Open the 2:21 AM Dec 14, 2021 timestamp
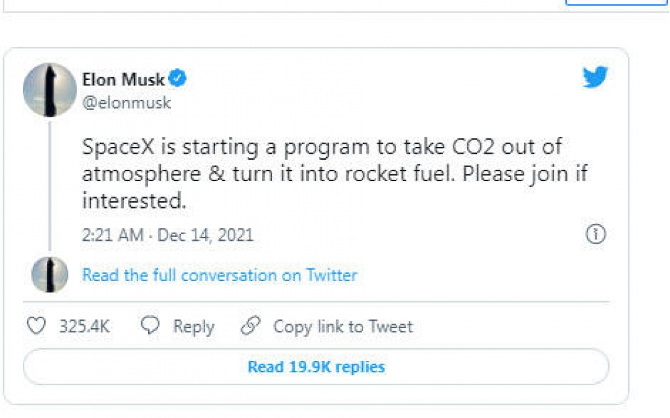Image resolution: width=670 pixels, height=418 pixels. point(168,235)
